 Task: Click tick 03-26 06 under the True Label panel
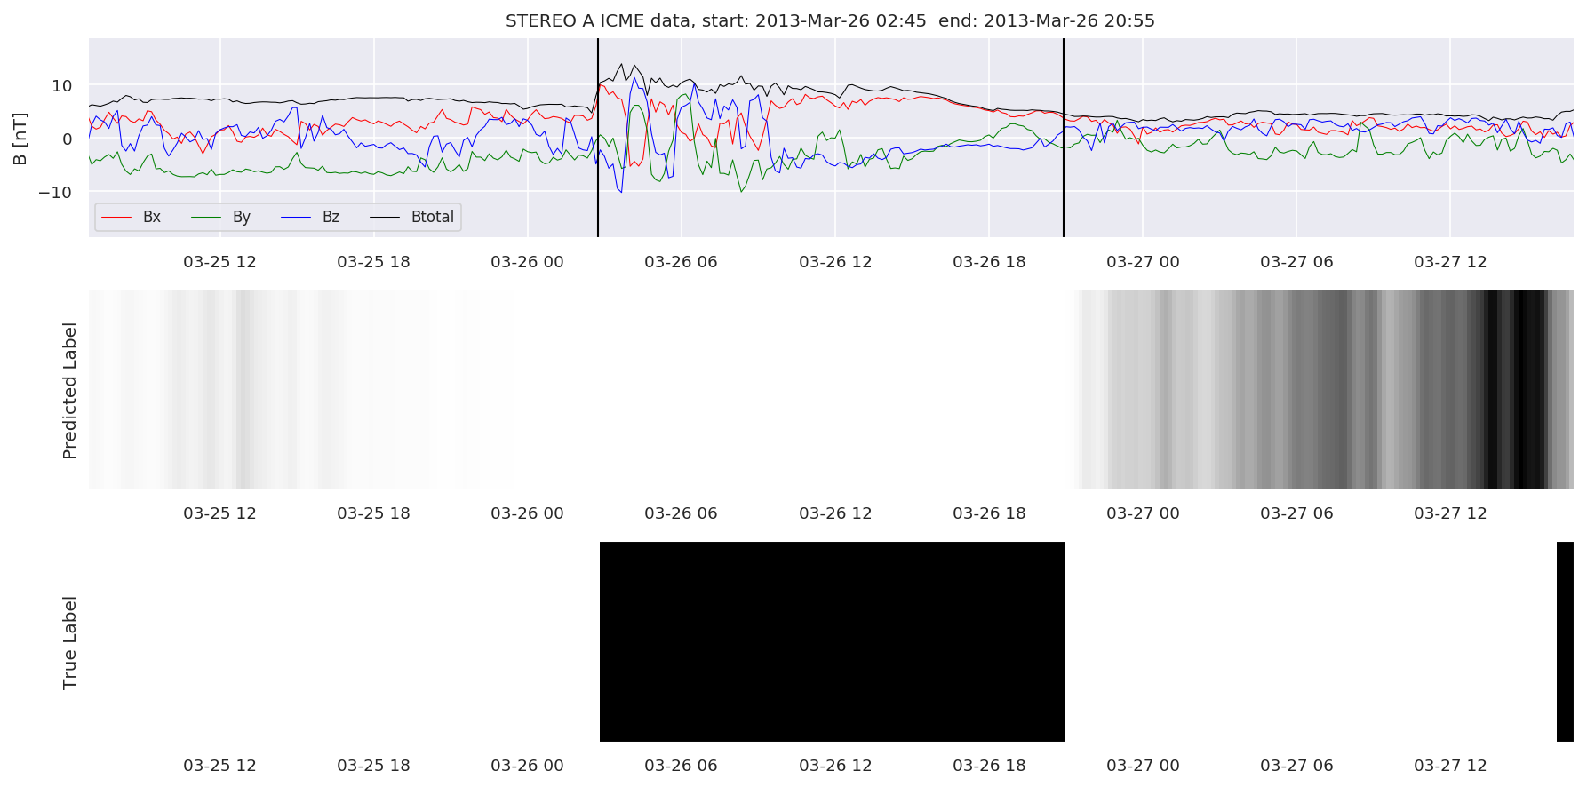[x=681, y=766]
